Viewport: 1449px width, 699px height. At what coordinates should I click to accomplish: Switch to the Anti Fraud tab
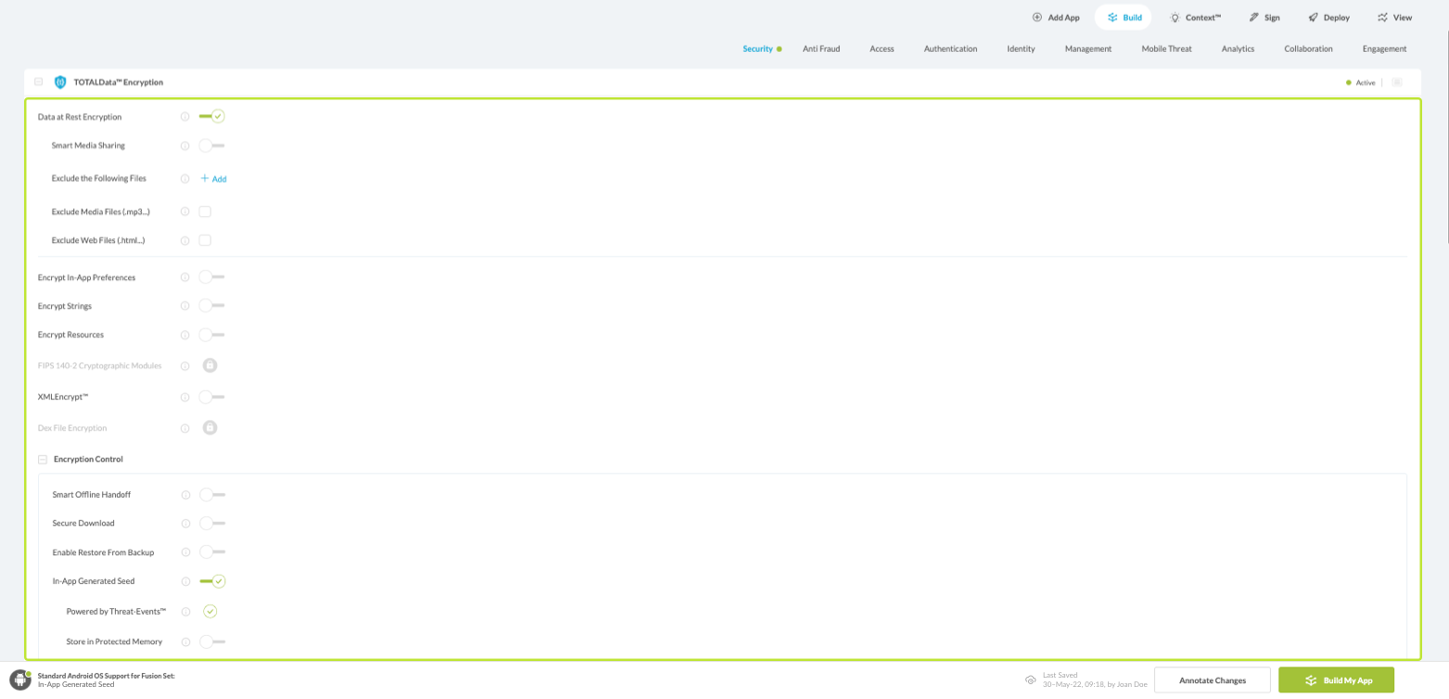[x=820, y=48]
